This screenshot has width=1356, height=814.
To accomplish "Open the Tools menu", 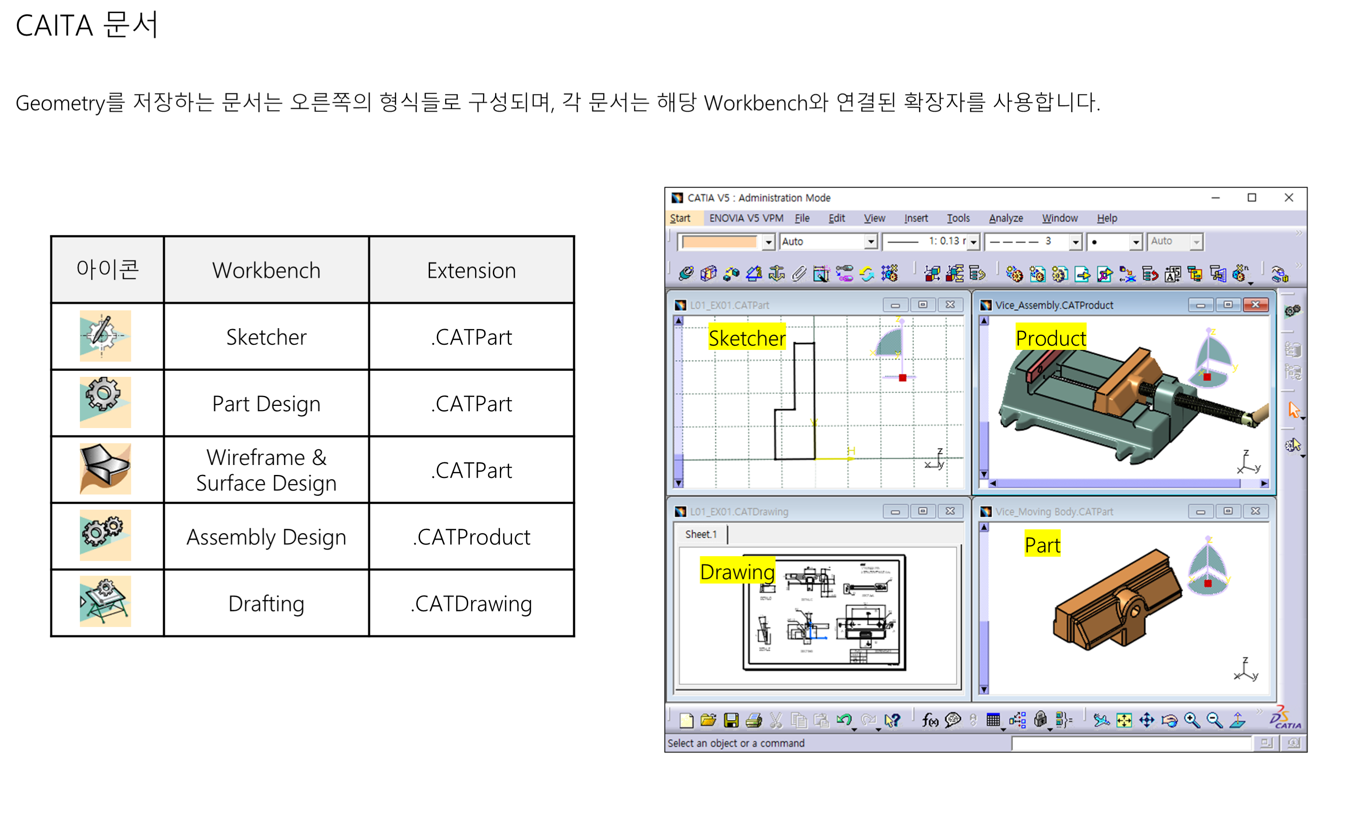I will point(958,218).
